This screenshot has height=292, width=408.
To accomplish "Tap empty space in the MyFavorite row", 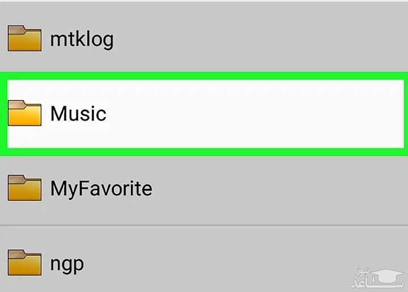I will 255,187.
